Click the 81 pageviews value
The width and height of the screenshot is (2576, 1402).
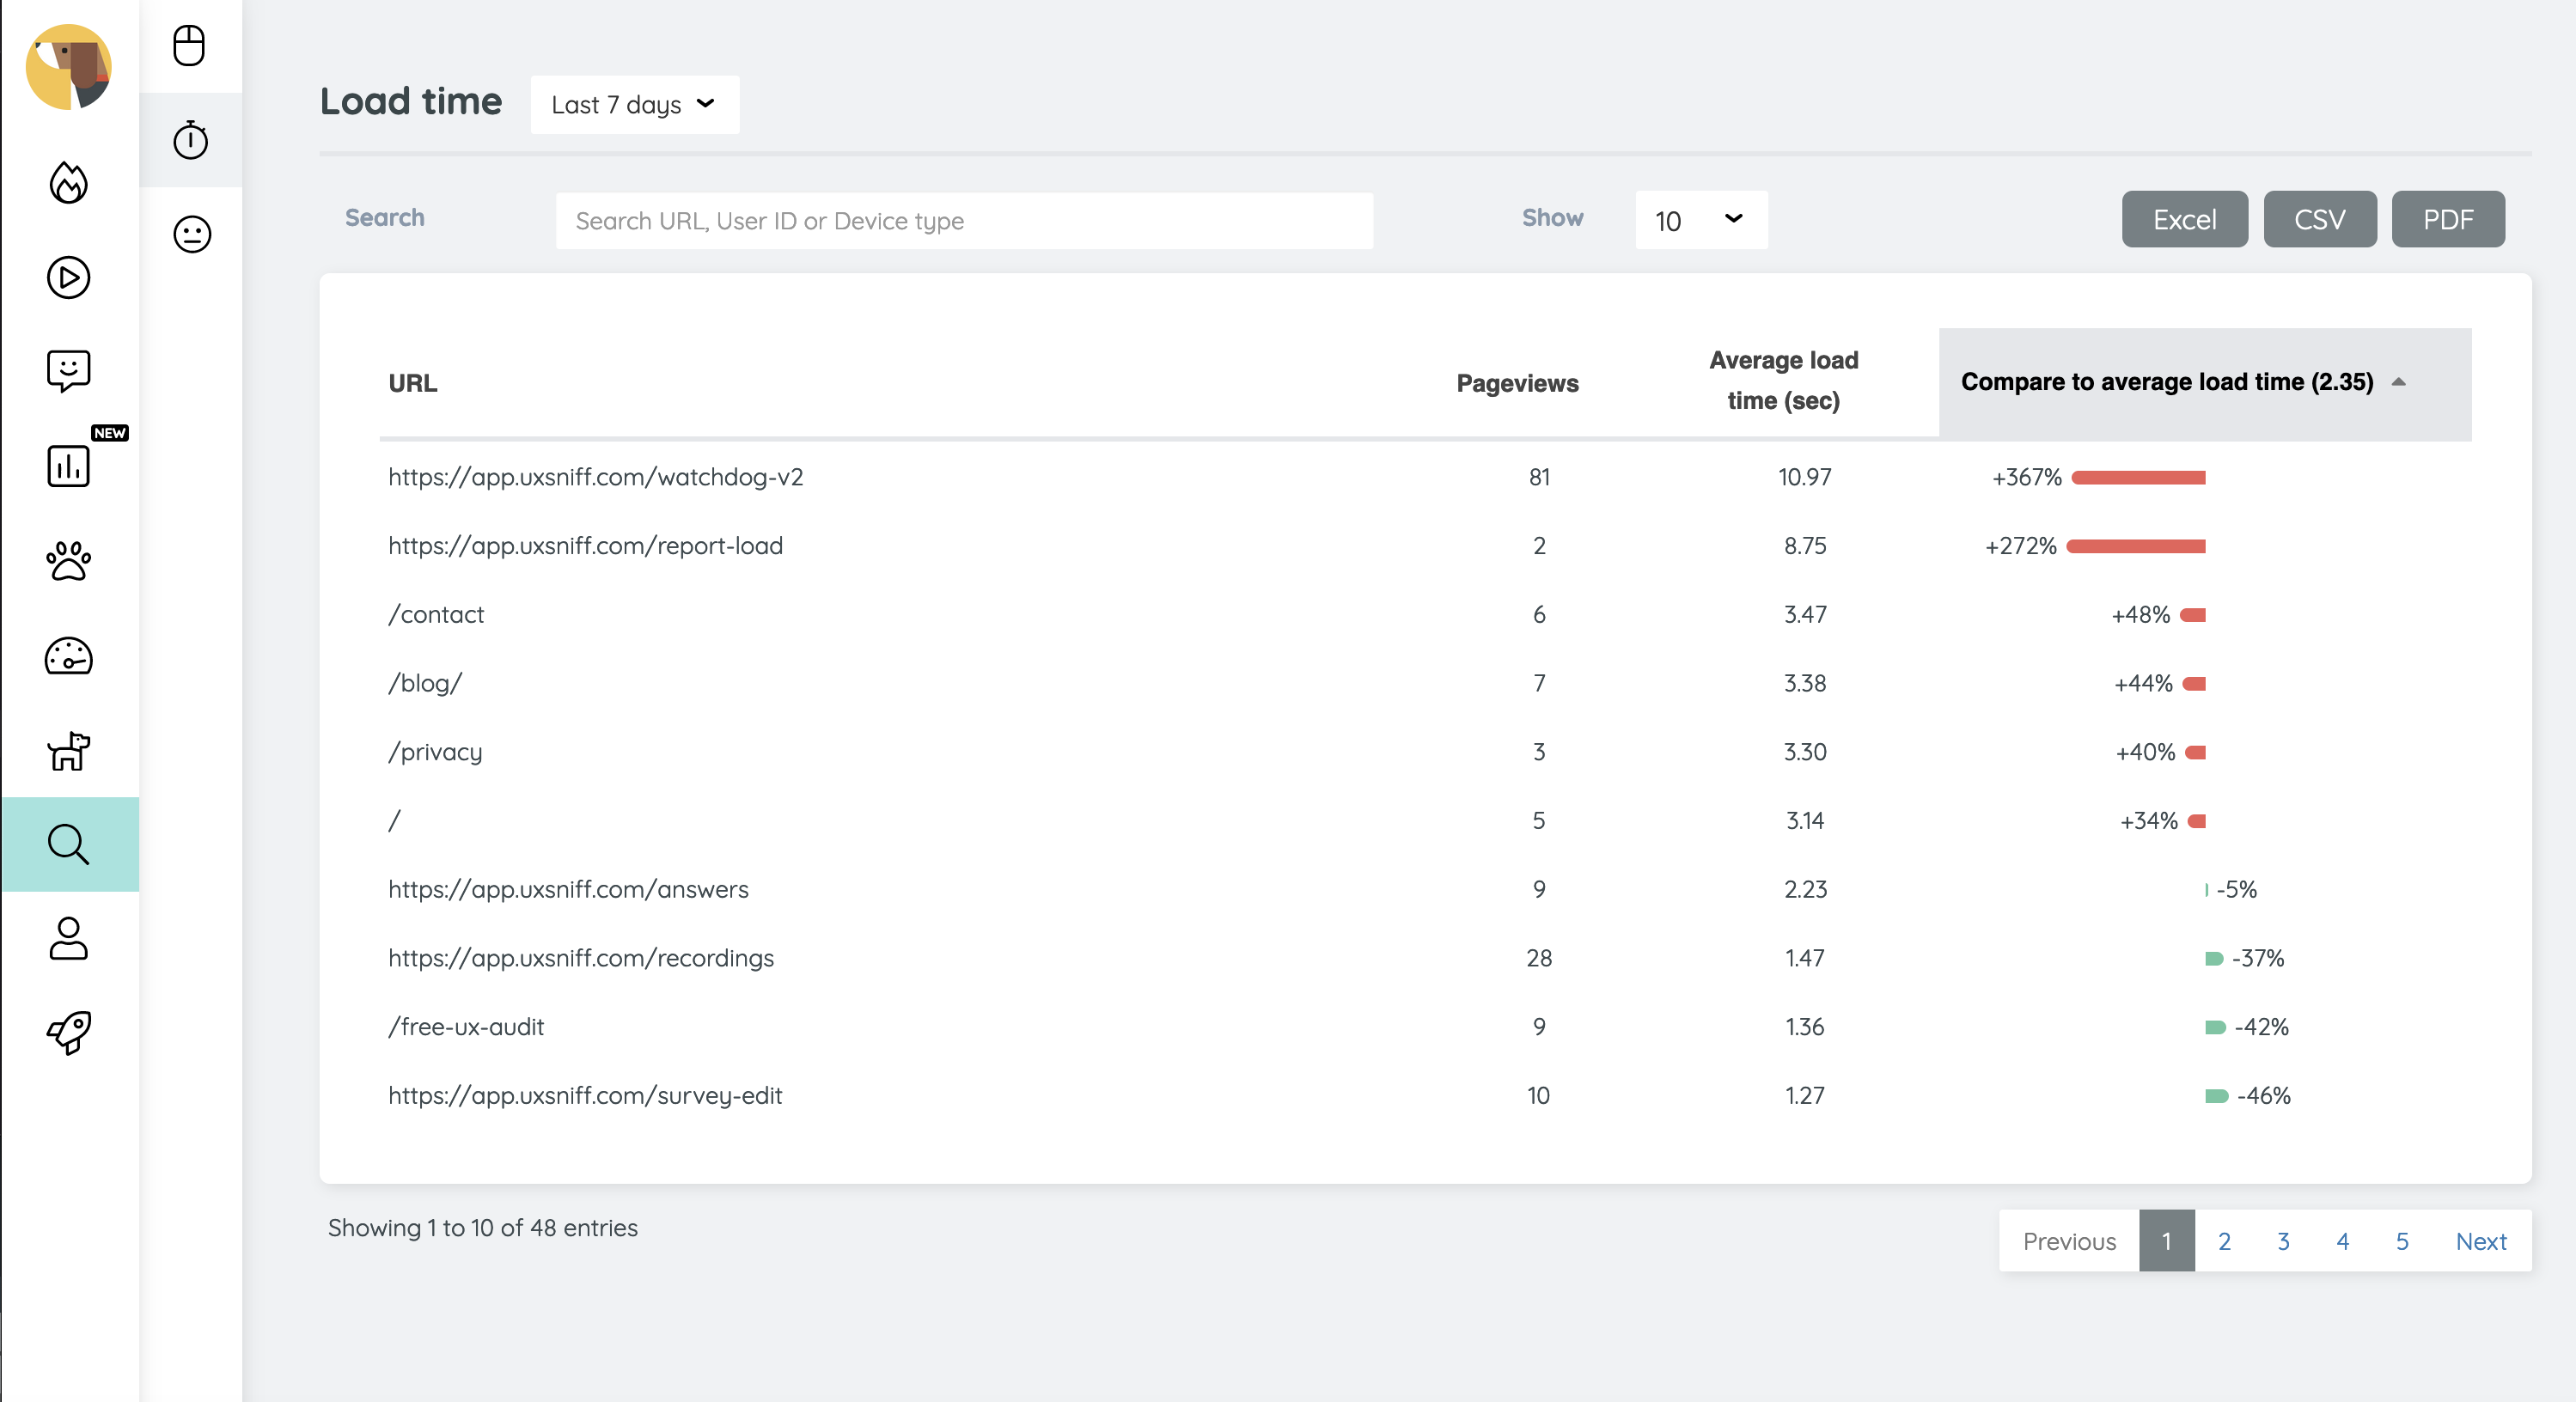[1539, 477]
